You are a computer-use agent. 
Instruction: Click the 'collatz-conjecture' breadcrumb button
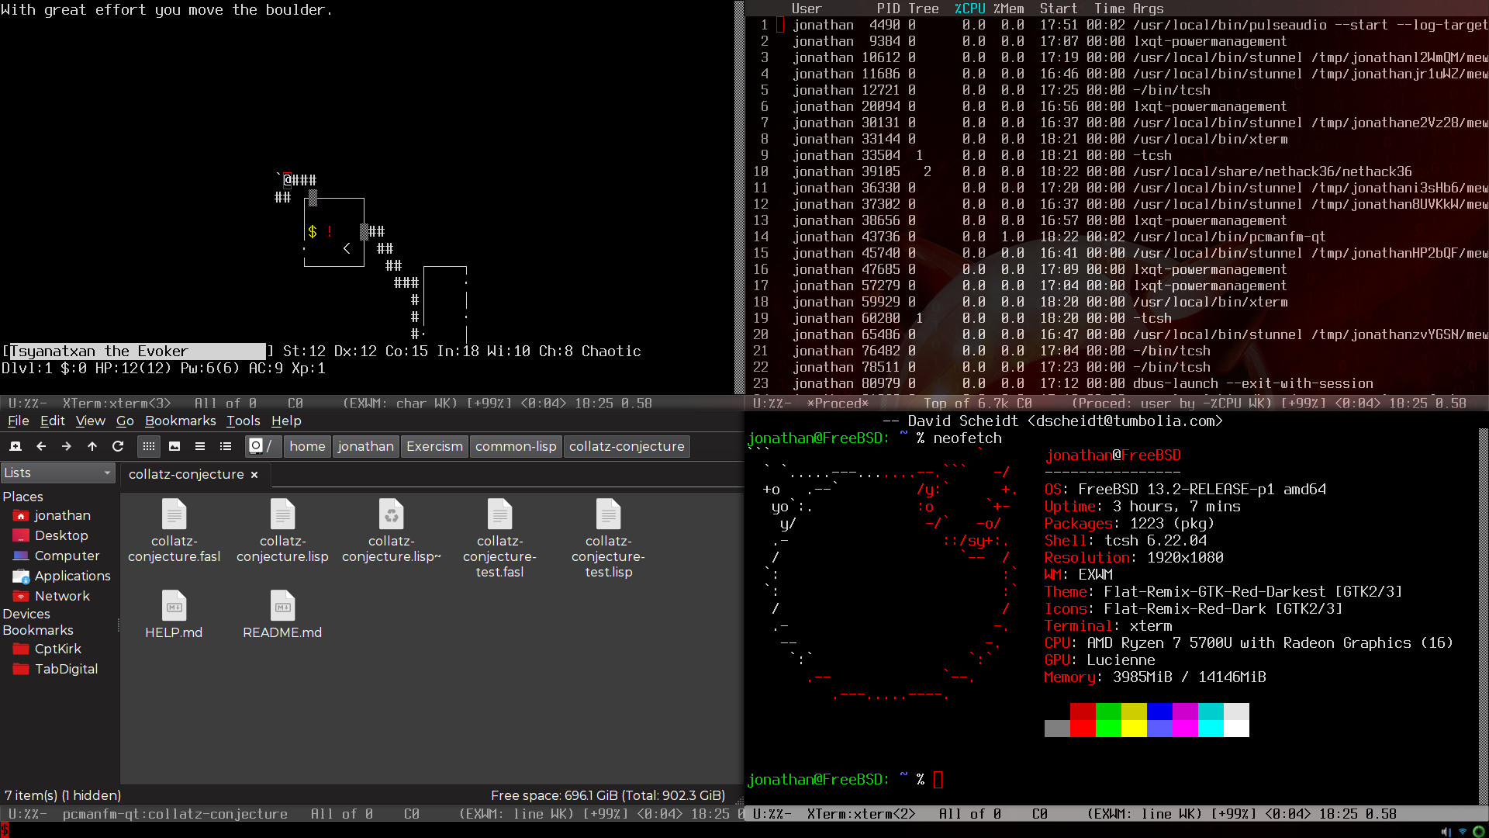pos(627,446)
